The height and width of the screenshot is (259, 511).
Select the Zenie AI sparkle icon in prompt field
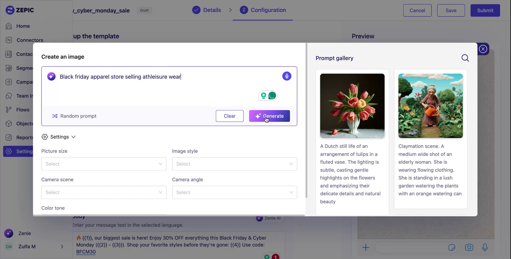point(51,76)
